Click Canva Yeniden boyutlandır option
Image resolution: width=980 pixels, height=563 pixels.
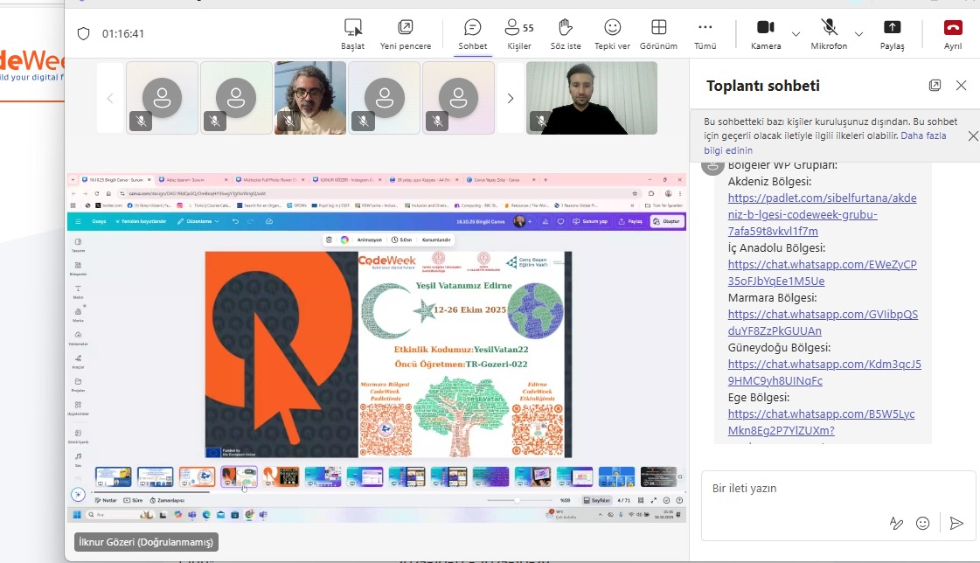pyautogui.click(x=141, y=221)
